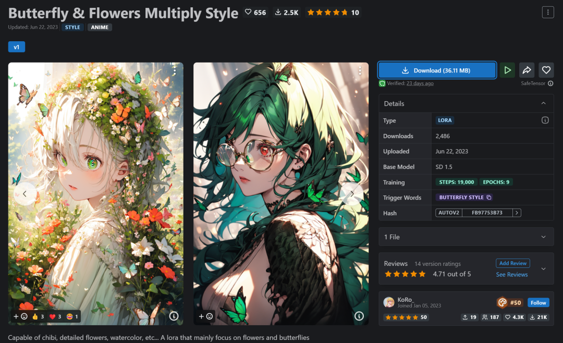The height and width of the screenshot is (343, 563).
Task: Click the EPOCHS: 9 badge
Action: click(496, 182)
